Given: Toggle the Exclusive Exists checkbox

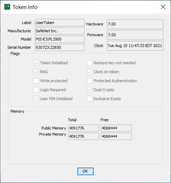Looking at the screenshot, I should click(90, 99).
